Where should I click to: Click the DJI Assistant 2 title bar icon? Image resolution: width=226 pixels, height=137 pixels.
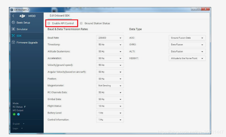12,10
